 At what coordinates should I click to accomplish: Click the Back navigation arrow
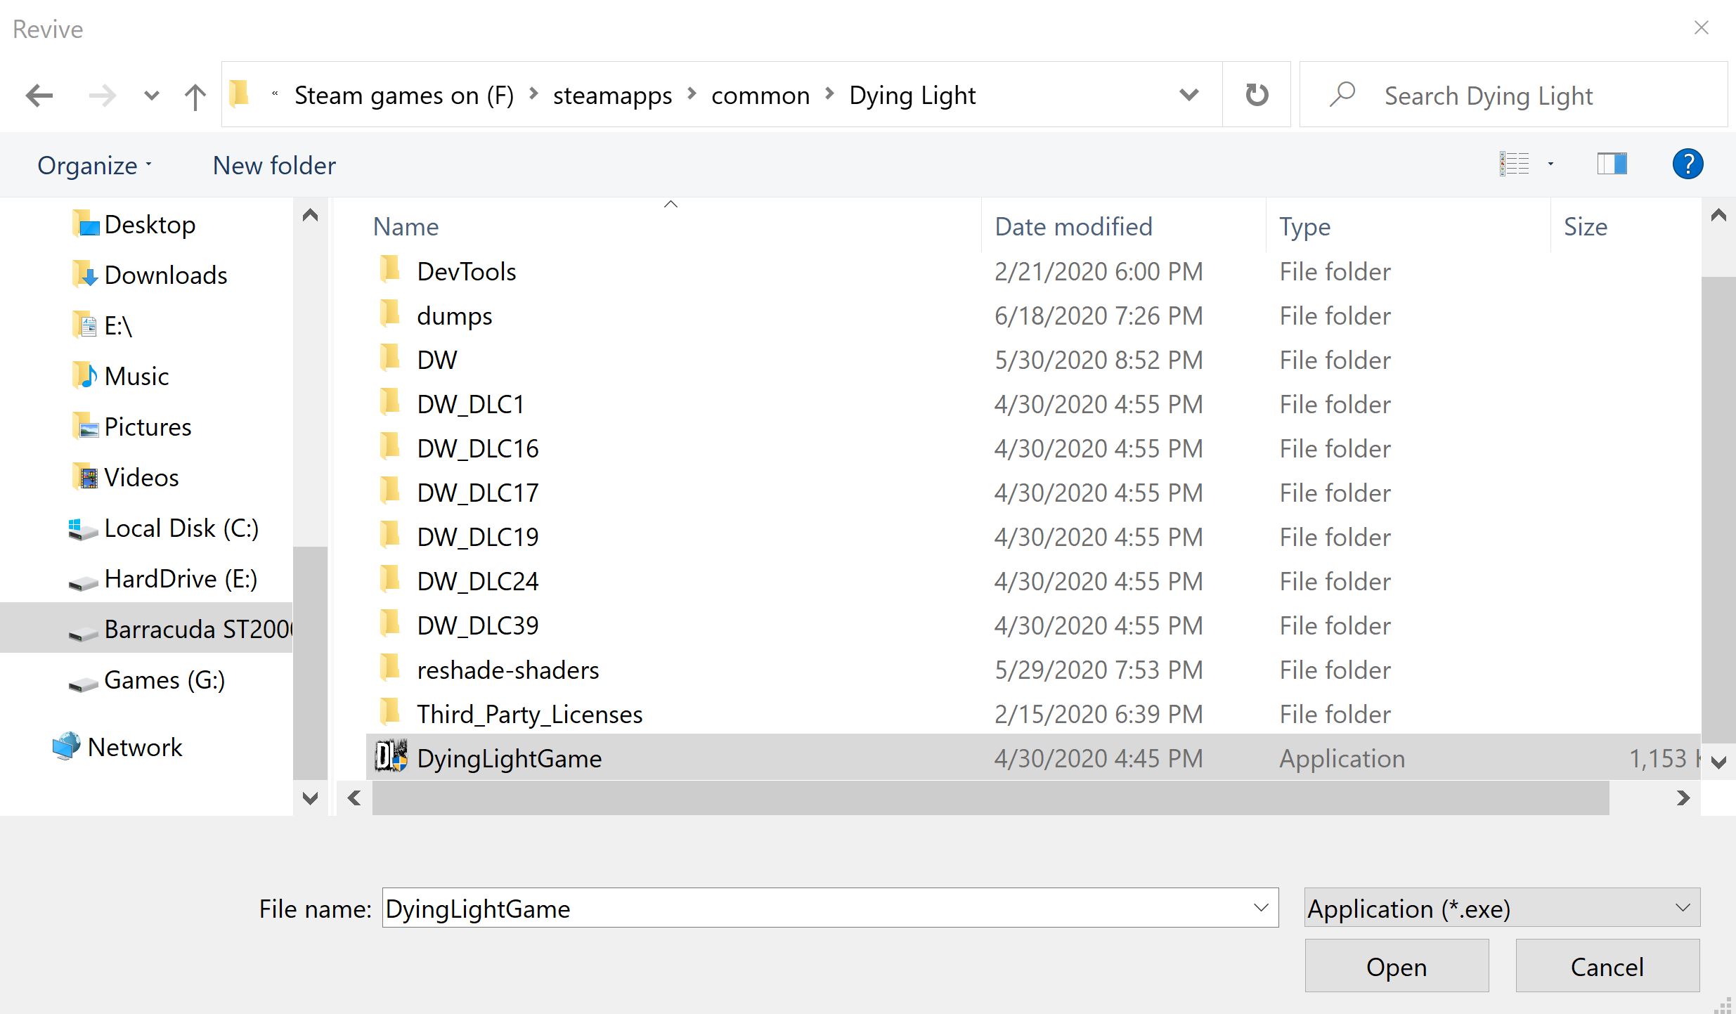(39, 96)
